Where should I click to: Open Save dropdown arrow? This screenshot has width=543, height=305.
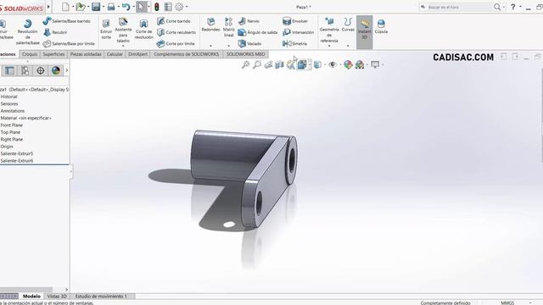click(x=104, y=7)
